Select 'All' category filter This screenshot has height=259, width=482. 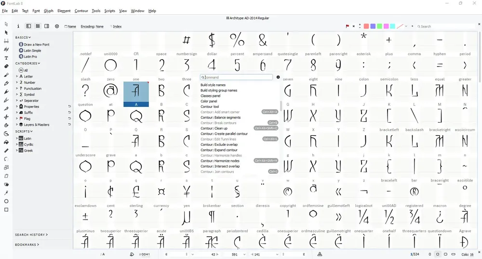pyautogui.click(x=23, y=70)
